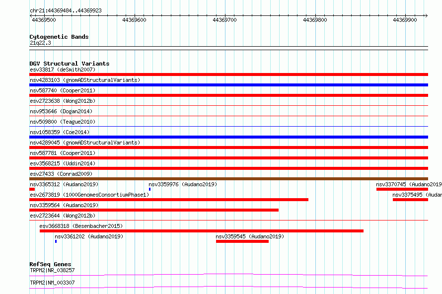
Task: Open esv2723638 (Wong2012b) variant label
Action: coord(63,101)
